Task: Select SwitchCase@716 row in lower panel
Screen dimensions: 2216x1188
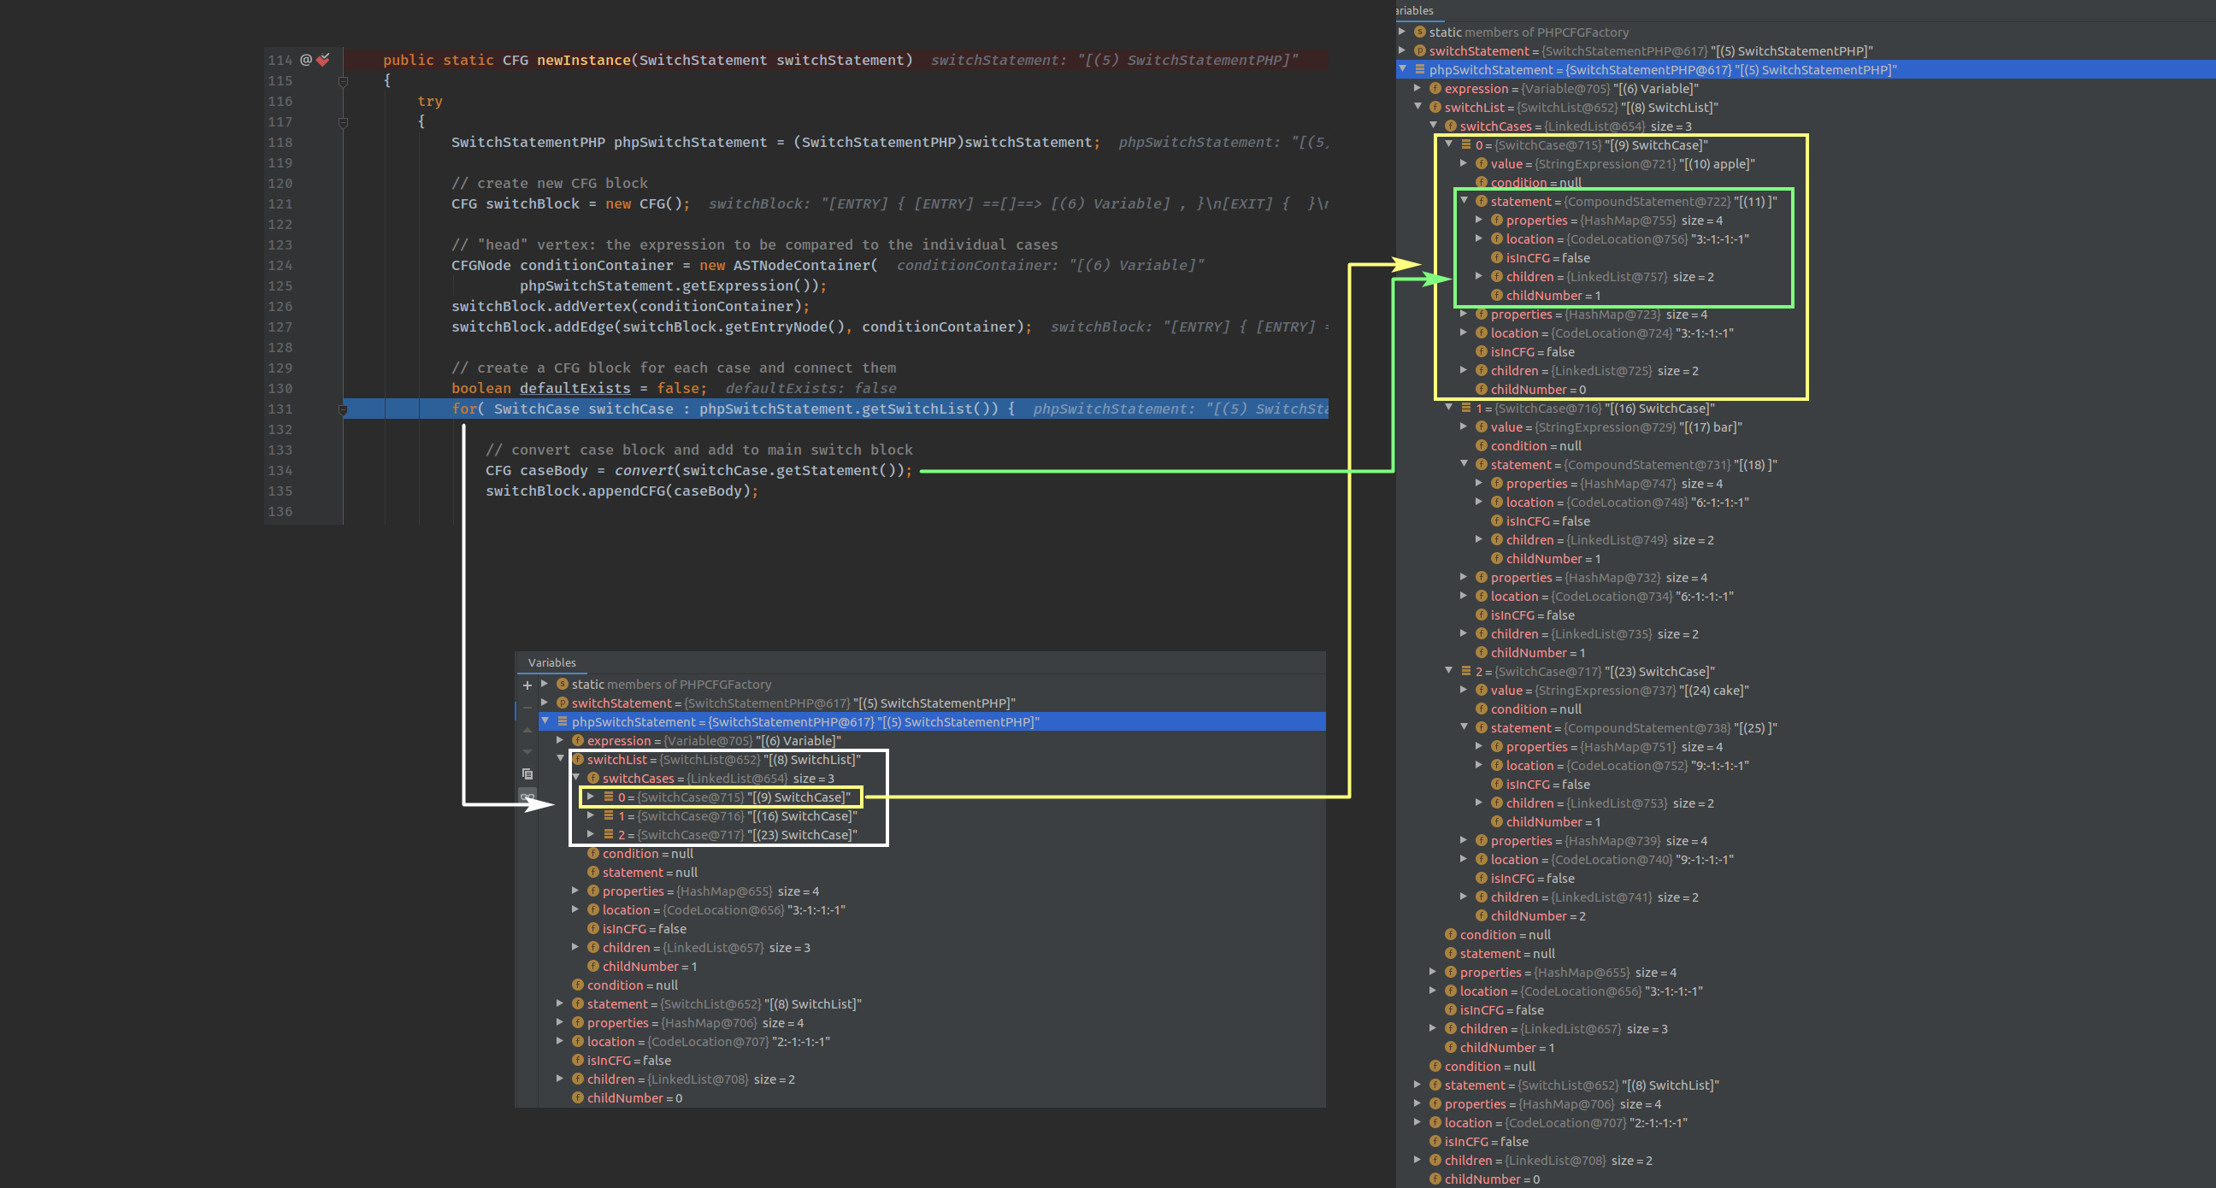Action: click(x=730, y=815)
